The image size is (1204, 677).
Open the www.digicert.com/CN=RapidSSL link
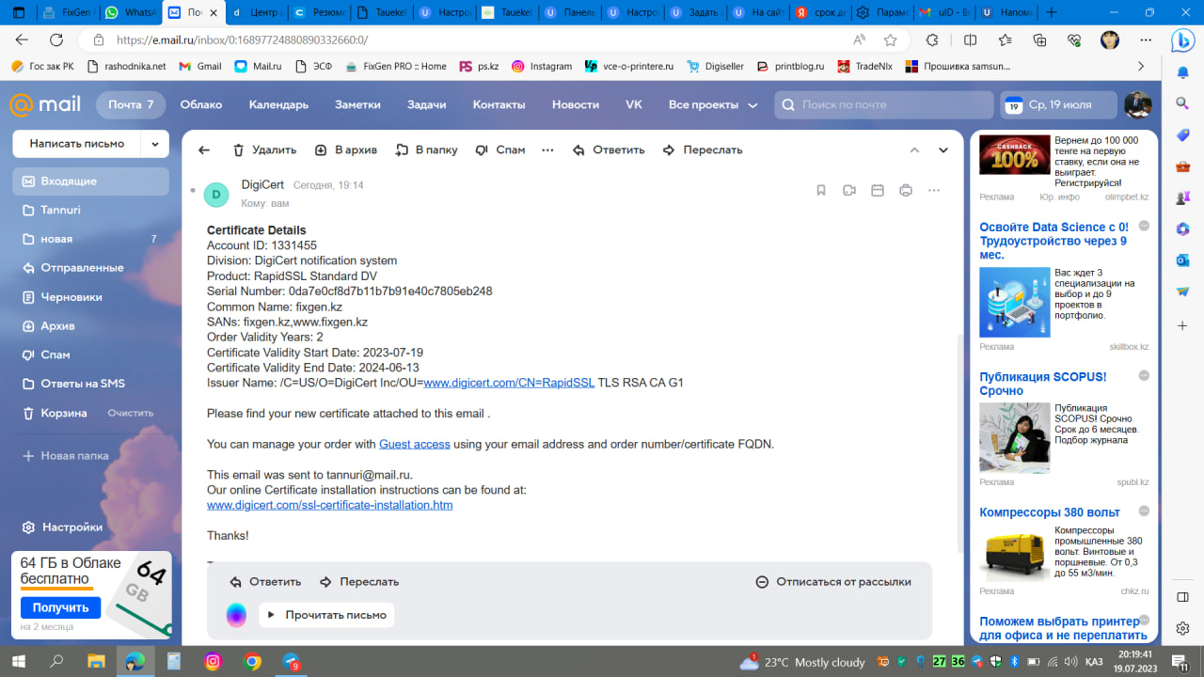[509, 383]
